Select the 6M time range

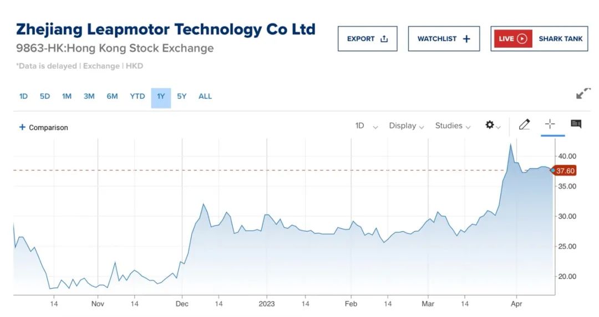[x=112, y=96]
